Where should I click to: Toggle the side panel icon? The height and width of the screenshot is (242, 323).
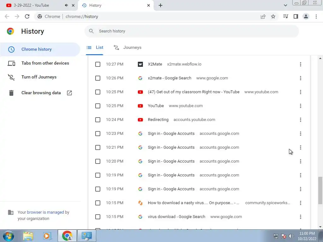point(296,16)
